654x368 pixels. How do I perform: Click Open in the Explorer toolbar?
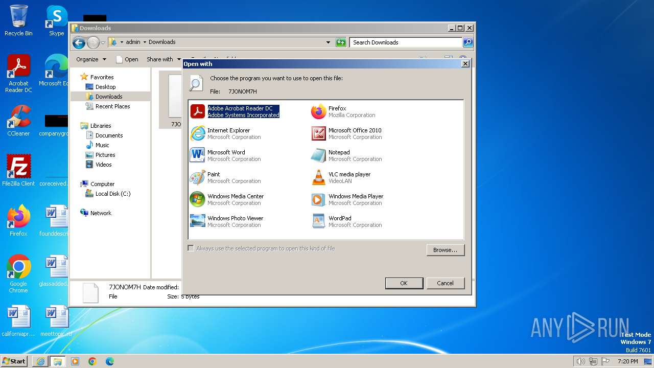click(x=127, y=59)
